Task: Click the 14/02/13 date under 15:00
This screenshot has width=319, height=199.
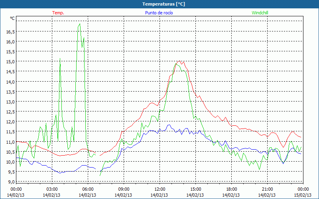Action: 195,195
